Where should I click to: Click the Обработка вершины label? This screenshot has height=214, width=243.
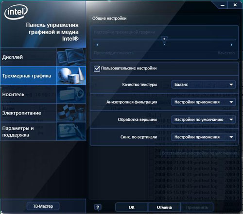click(138, 120)
